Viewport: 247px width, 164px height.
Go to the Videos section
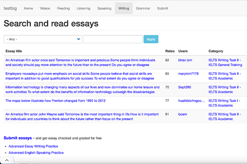point(45,8)
